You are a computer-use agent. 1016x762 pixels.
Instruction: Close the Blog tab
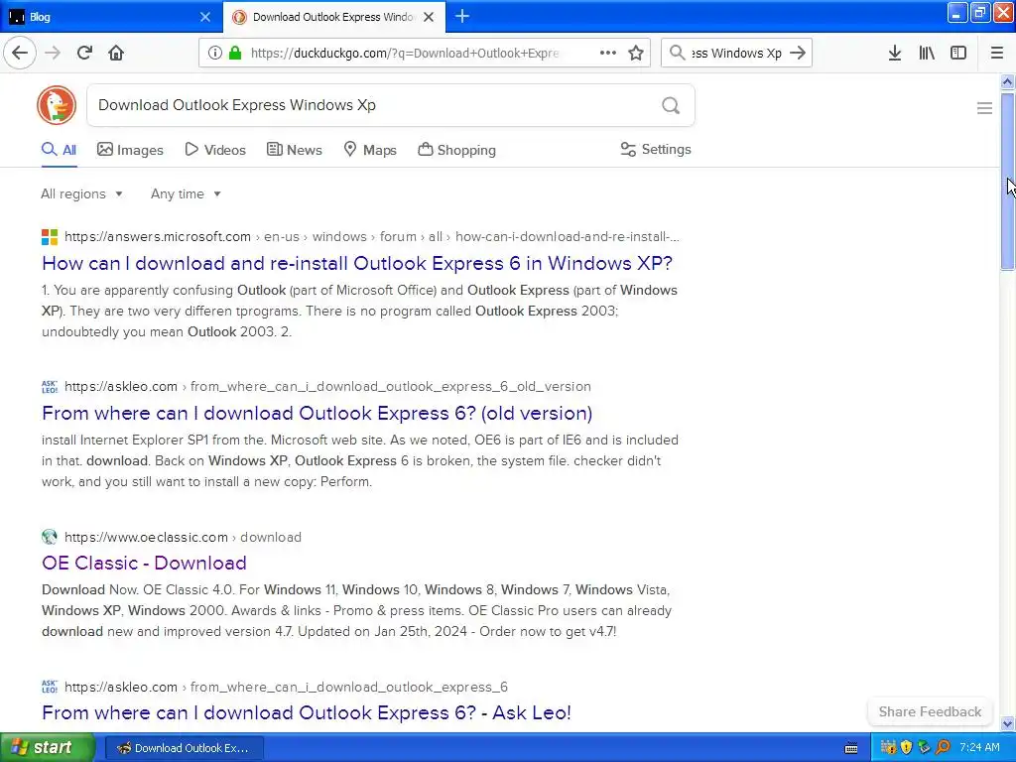click(204, 17)
